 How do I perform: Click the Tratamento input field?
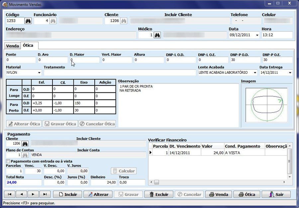coord(120,73)
